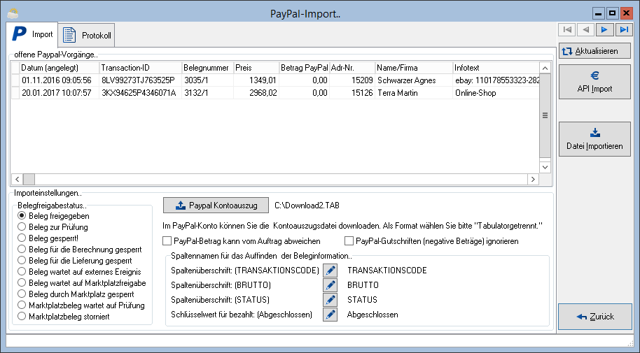Click the Aktualisieren button

594,51
